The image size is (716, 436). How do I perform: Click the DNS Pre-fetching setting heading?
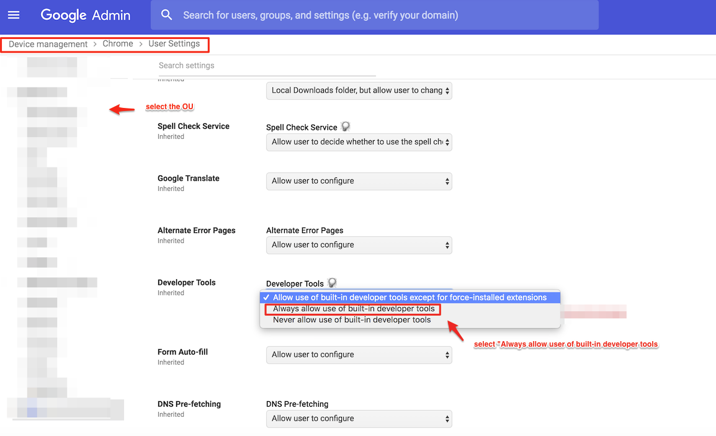click(x=189, y=404)
